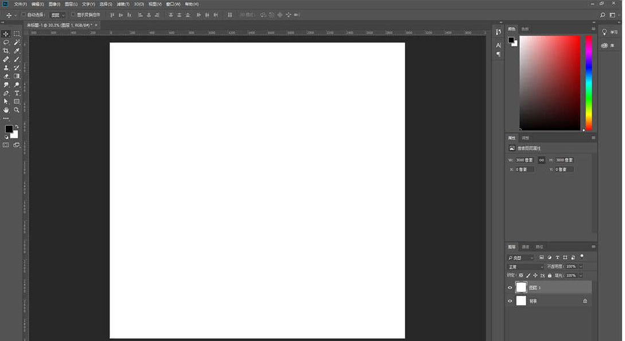Select the Lasso tool
This screenshot has height=341, width=625.
tap(6, 42)
